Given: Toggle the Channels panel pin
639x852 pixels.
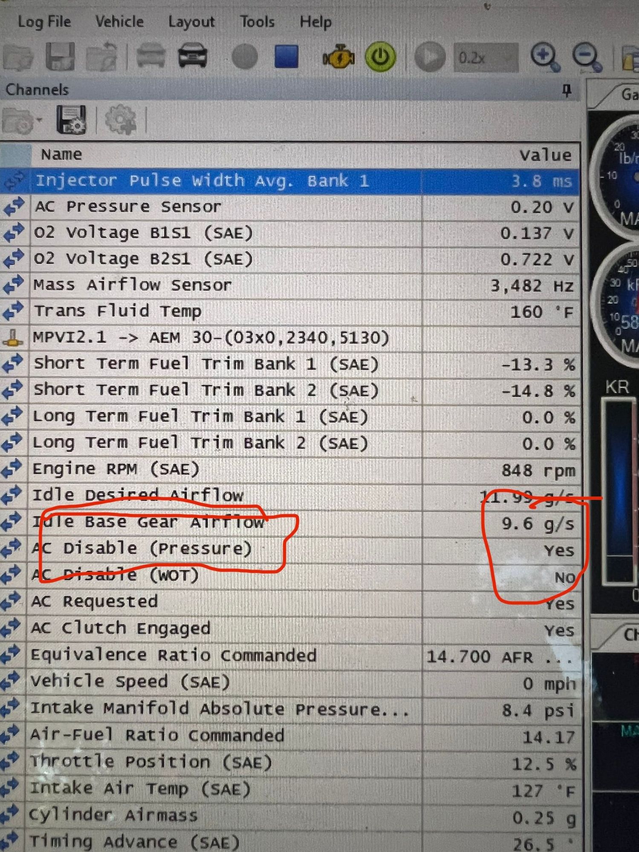Looking at the screenshot, I should click(567, 90).
